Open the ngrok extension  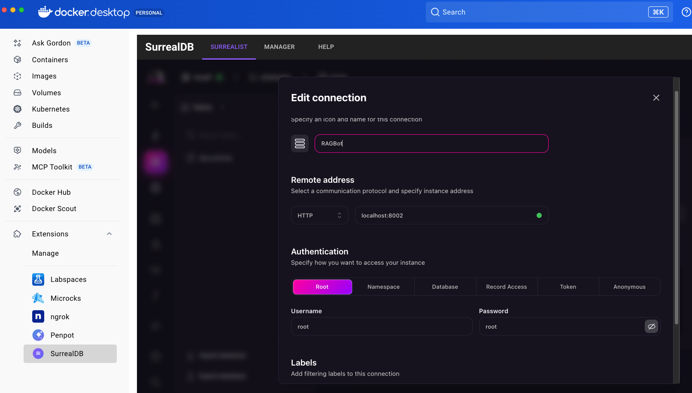(59, 317)
